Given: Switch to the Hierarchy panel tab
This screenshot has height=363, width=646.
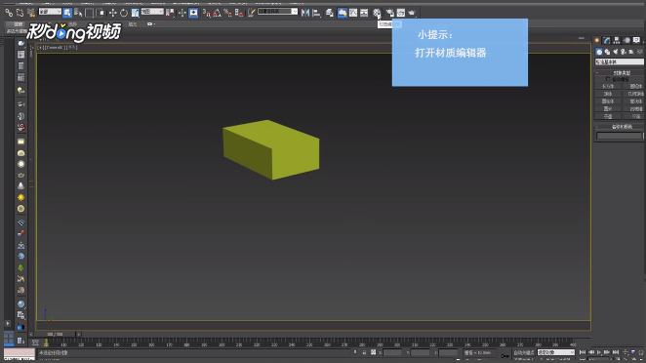Looking at the screenshot, I should 617,40.
